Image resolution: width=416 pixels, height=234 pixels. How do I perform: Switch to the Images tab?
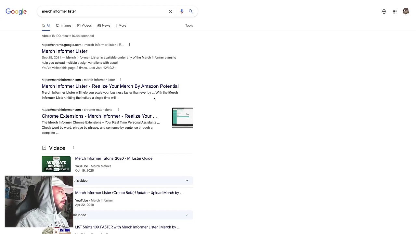63,25
